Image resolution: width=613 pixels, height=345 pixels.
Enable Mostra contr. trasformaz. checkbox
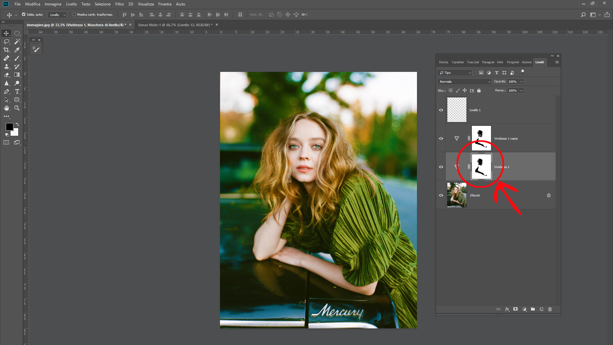point(74,14)
